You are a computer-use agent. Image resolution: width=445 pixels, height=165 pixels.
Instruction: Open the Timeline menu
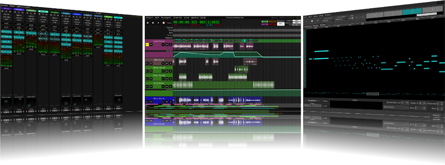click(177, 18)
